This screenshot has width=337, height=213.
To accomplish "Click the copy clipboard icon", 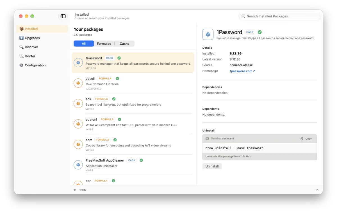I will point(302,139).
